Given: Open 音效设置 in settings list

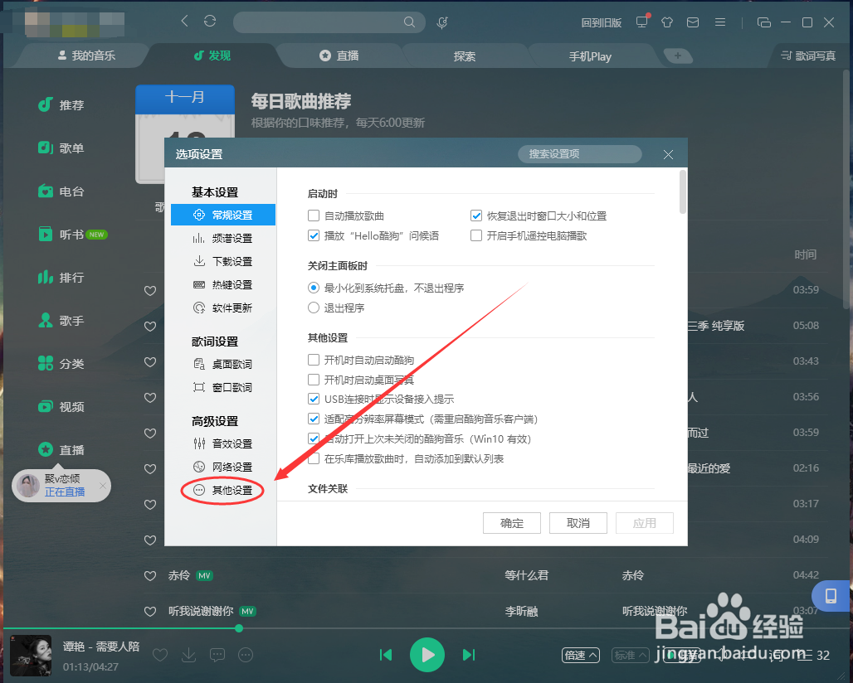Looking at the screenshot, I should pos(223,444).
